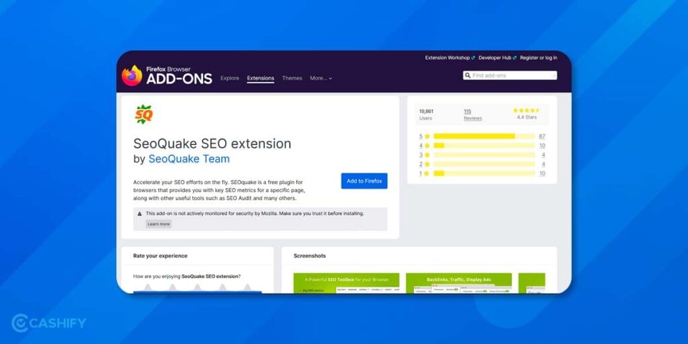Open the Themes section
This screenshot has width=688, height=344.
(292, 78)
